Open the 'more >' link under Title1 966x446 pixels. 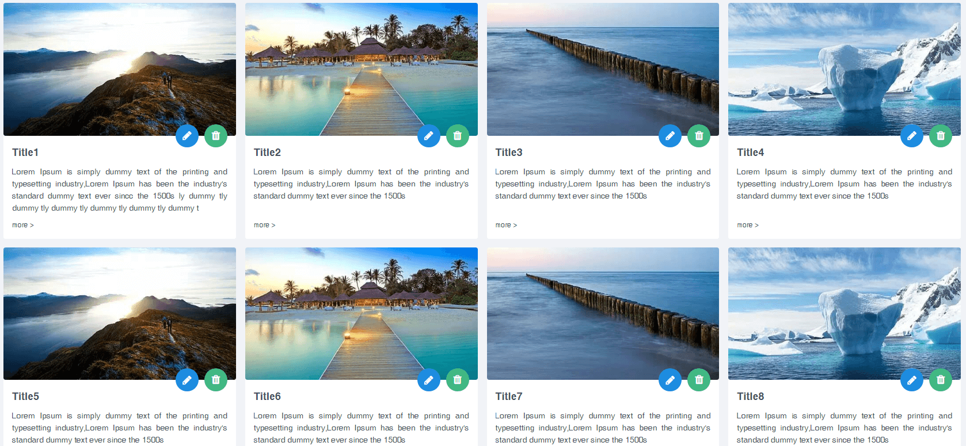click(23, 225)
